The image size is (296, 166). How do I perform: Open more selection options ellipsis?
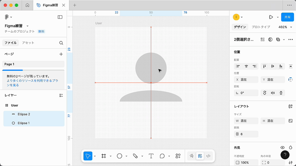point(290,40)
